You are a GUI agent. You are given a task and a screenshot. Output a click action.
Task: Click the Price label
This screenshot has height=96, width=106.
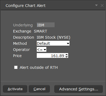[x=17, y=56]
